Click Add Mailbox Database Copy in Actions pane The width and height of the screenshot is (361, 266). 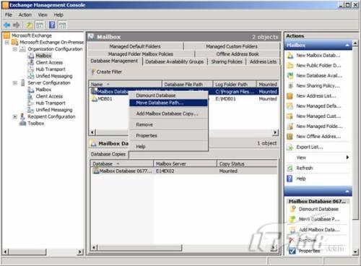[319, 230]
